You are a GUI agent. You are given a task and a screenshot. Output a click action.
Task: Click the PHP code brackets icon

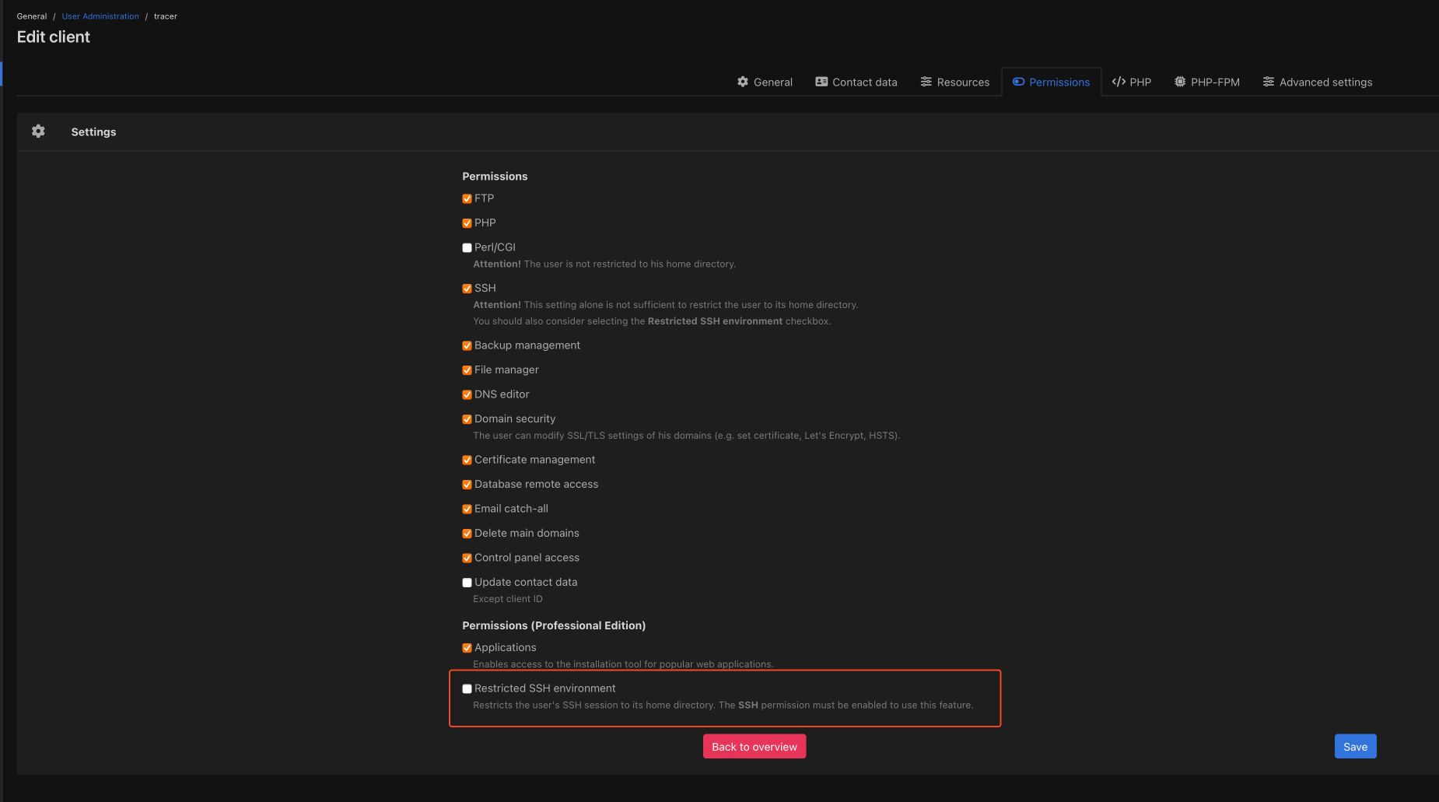click(x=1119, y=82)
